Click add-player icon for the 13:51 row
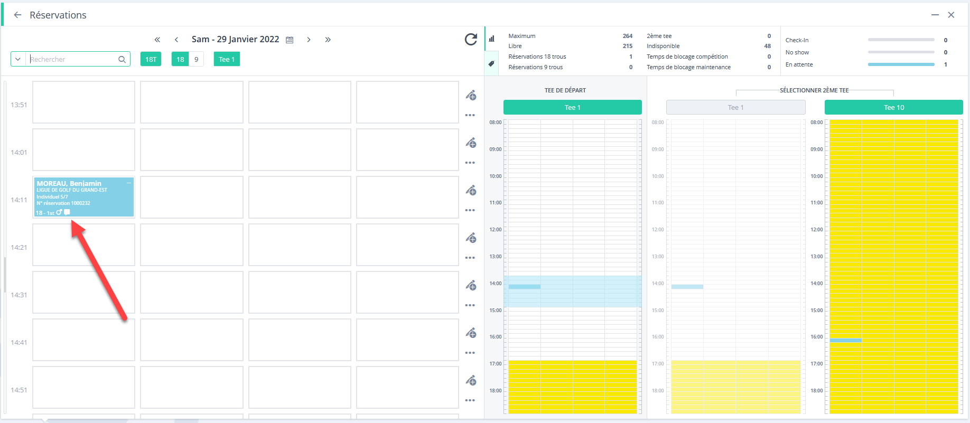The height and width of the screenshot is (423, 970). [471, 96]
